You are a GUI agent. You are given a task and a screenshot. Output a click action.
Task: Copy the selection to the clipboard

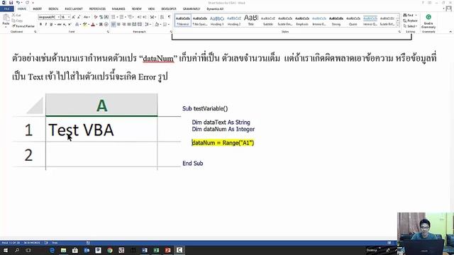click(17, 21)
